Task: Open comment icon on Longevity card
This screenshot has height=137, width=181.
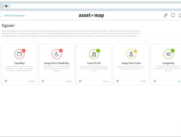Action: tap(155, 81)
